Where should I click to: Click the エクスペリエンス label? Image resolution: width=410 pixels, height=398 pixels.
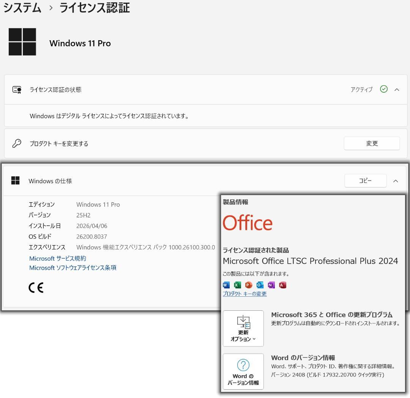pyautogui.click(x=47, y=247)
